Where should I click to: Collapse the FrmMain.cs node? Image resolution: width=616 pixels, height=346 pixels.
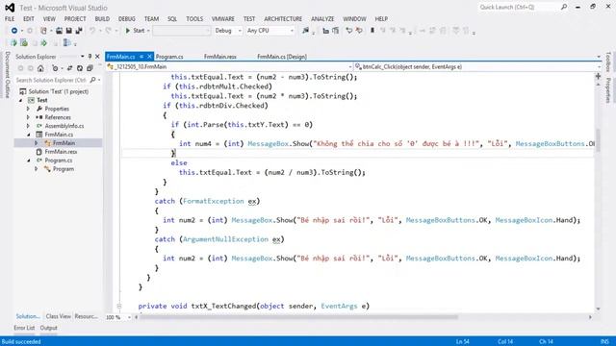[29, 135]
